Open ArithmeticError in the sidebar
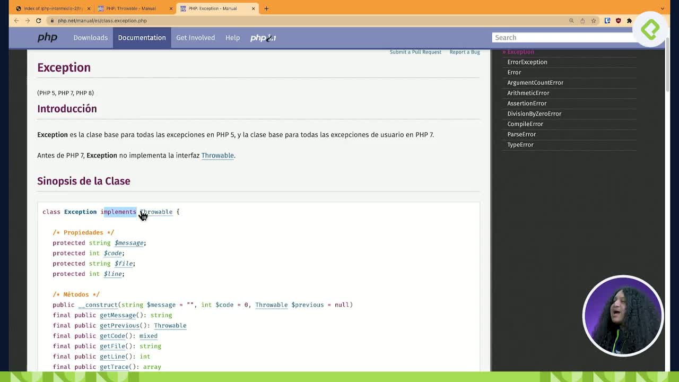Screen dimensions: 679x382 (528, 93)
